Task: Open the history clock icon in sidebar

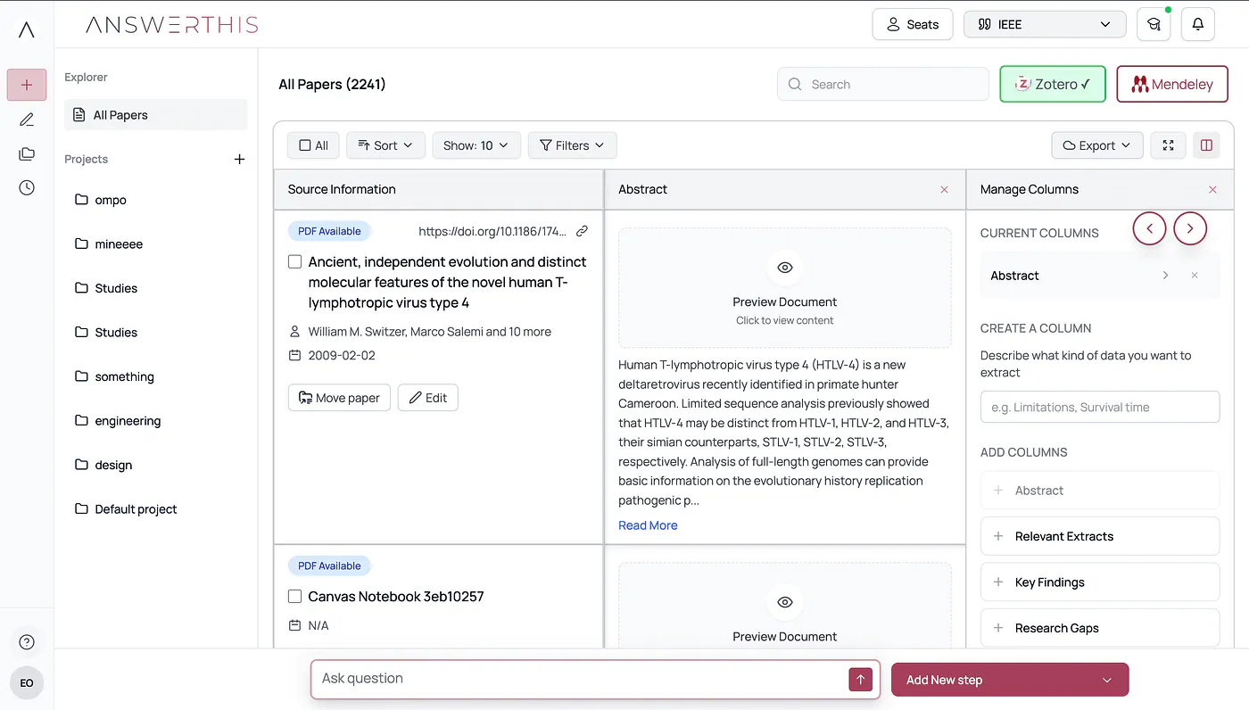Action: click(x=27, y=187)
